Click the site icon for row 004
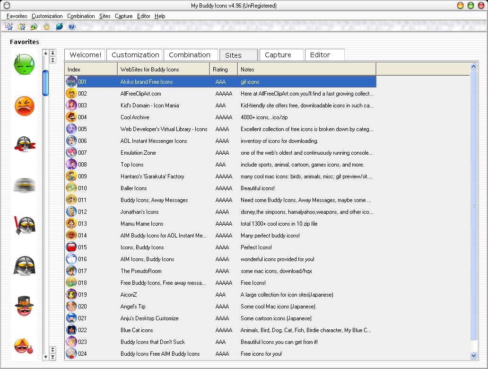 pos(71,117)
